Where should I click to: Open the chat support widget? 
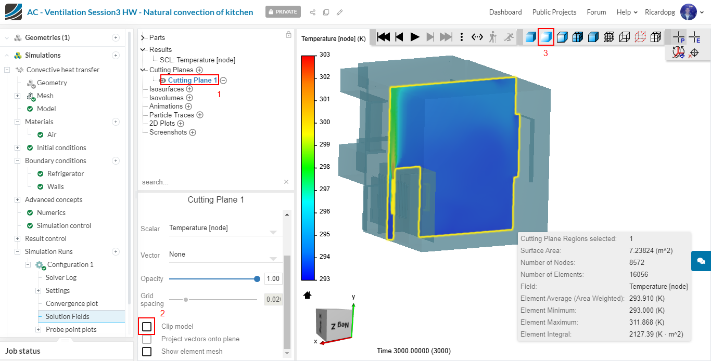[701, 261]
